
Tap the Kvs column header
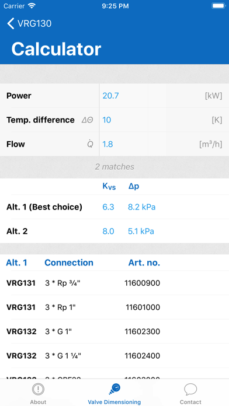[109, 187]
